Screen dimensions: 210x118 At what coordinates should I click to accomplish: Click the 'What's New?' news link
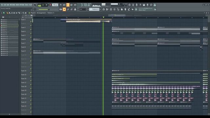coord(142,10)
